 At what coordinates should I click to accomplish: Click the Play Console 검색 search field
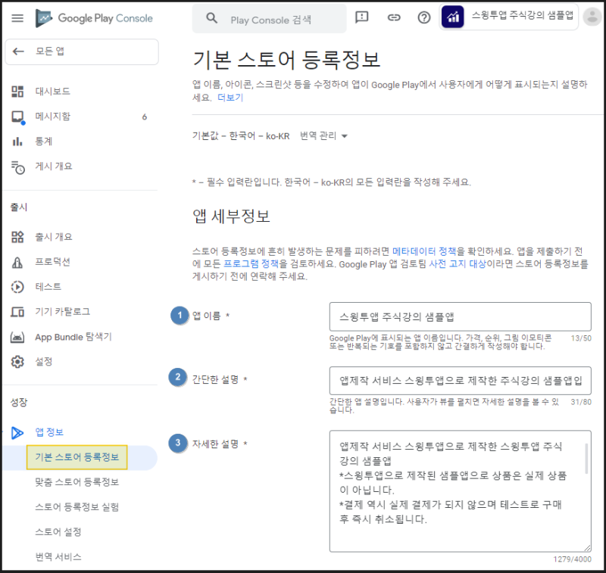tap(270, 18)
